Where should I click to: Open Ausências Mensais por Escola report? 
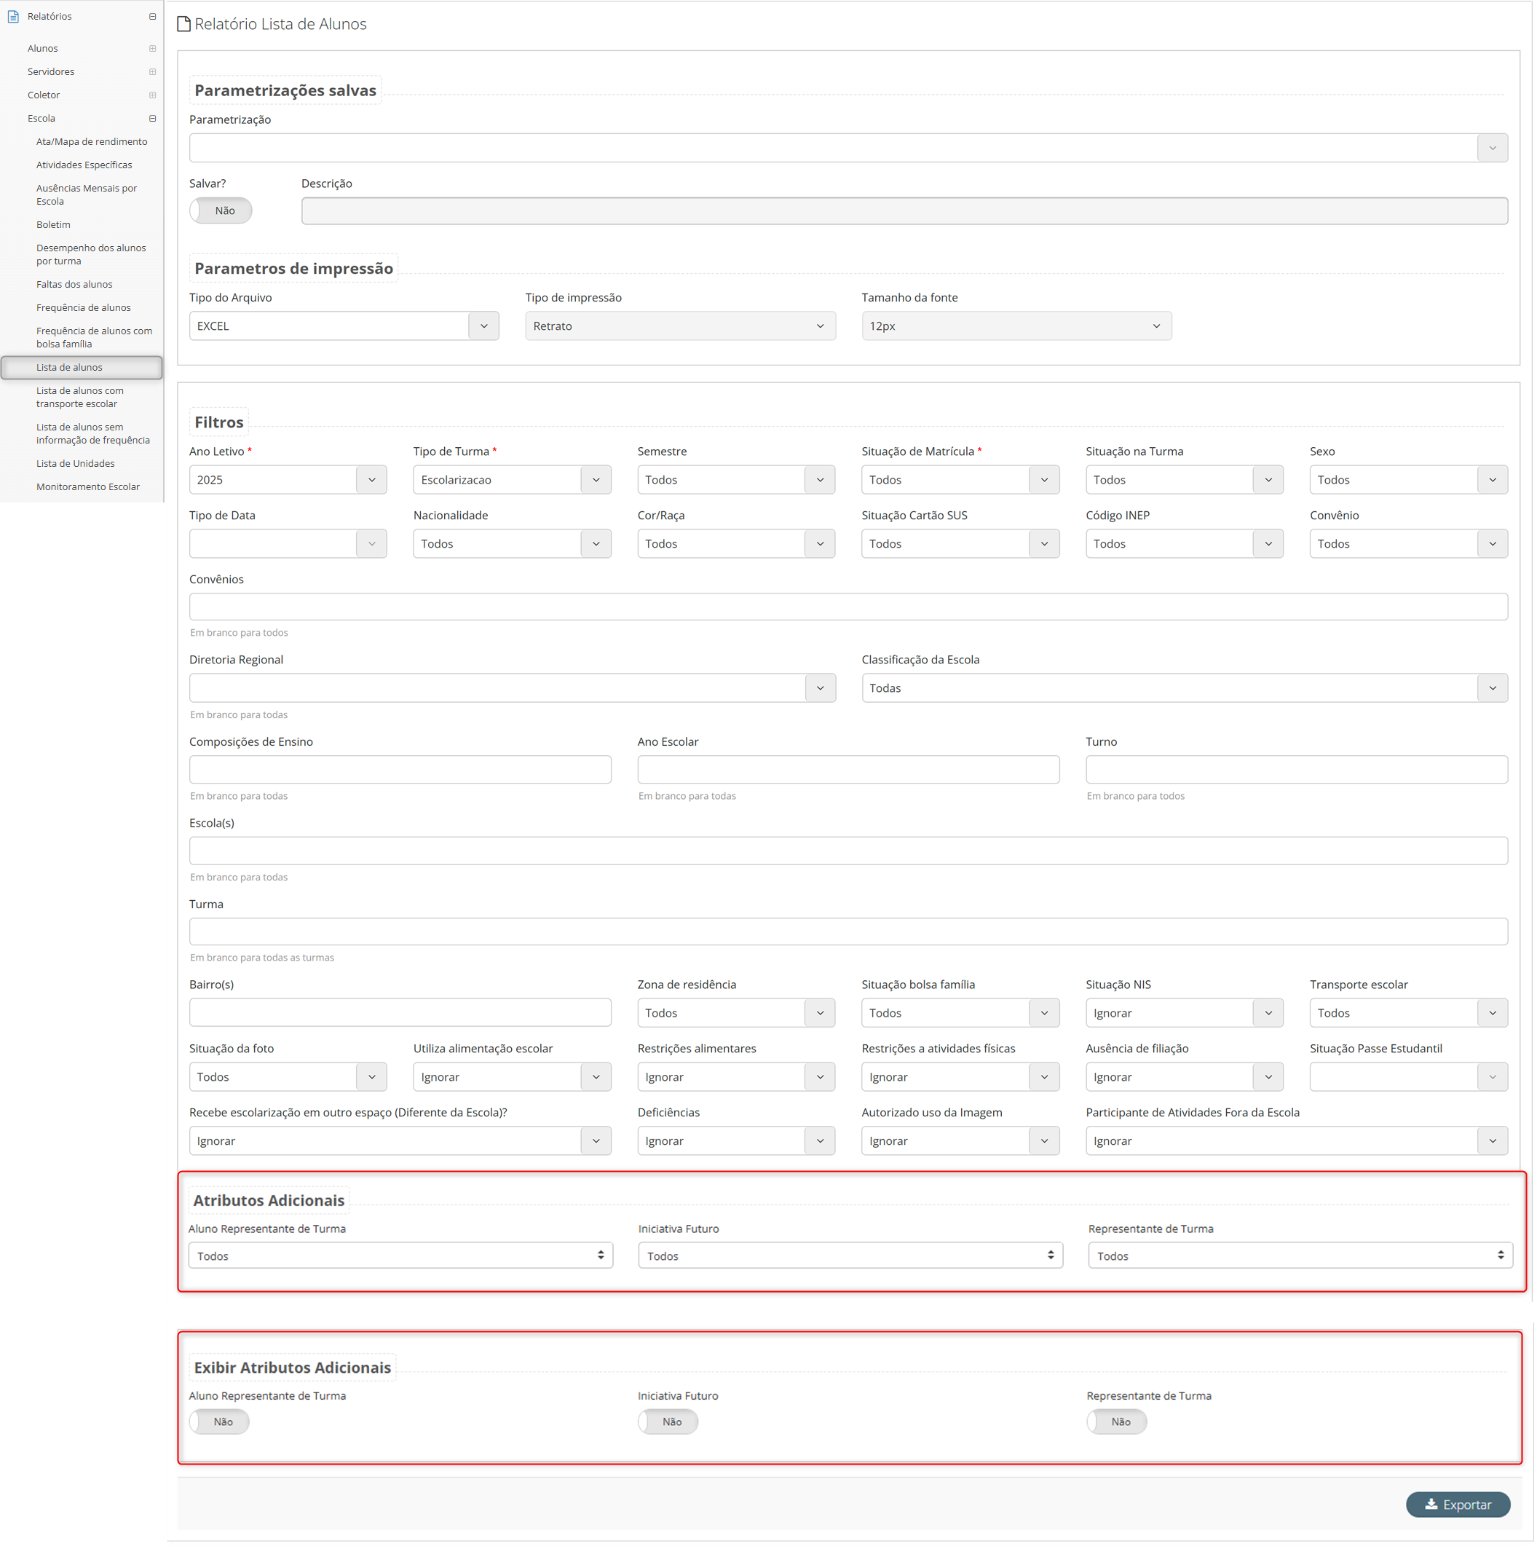point(87,194)
